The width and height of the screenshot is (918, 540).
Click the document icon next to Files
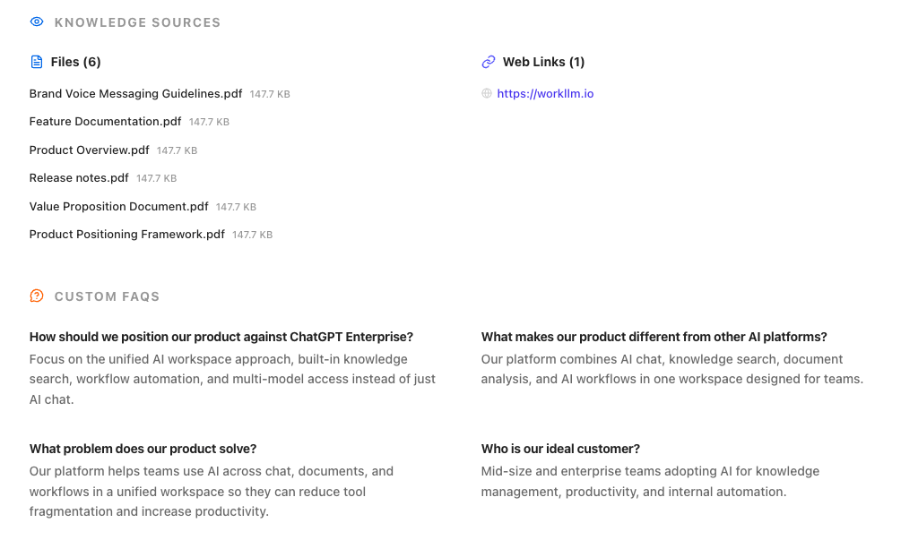click(37, 62)
